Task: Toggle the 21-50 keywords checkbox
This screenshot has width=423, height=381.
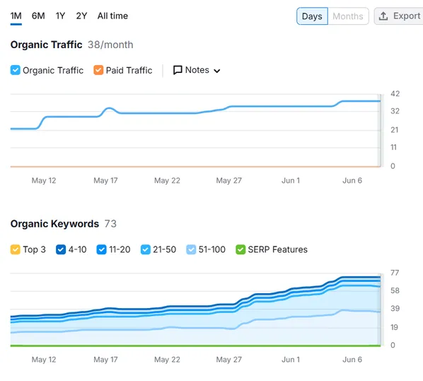Action: click(x=146, y=249)
